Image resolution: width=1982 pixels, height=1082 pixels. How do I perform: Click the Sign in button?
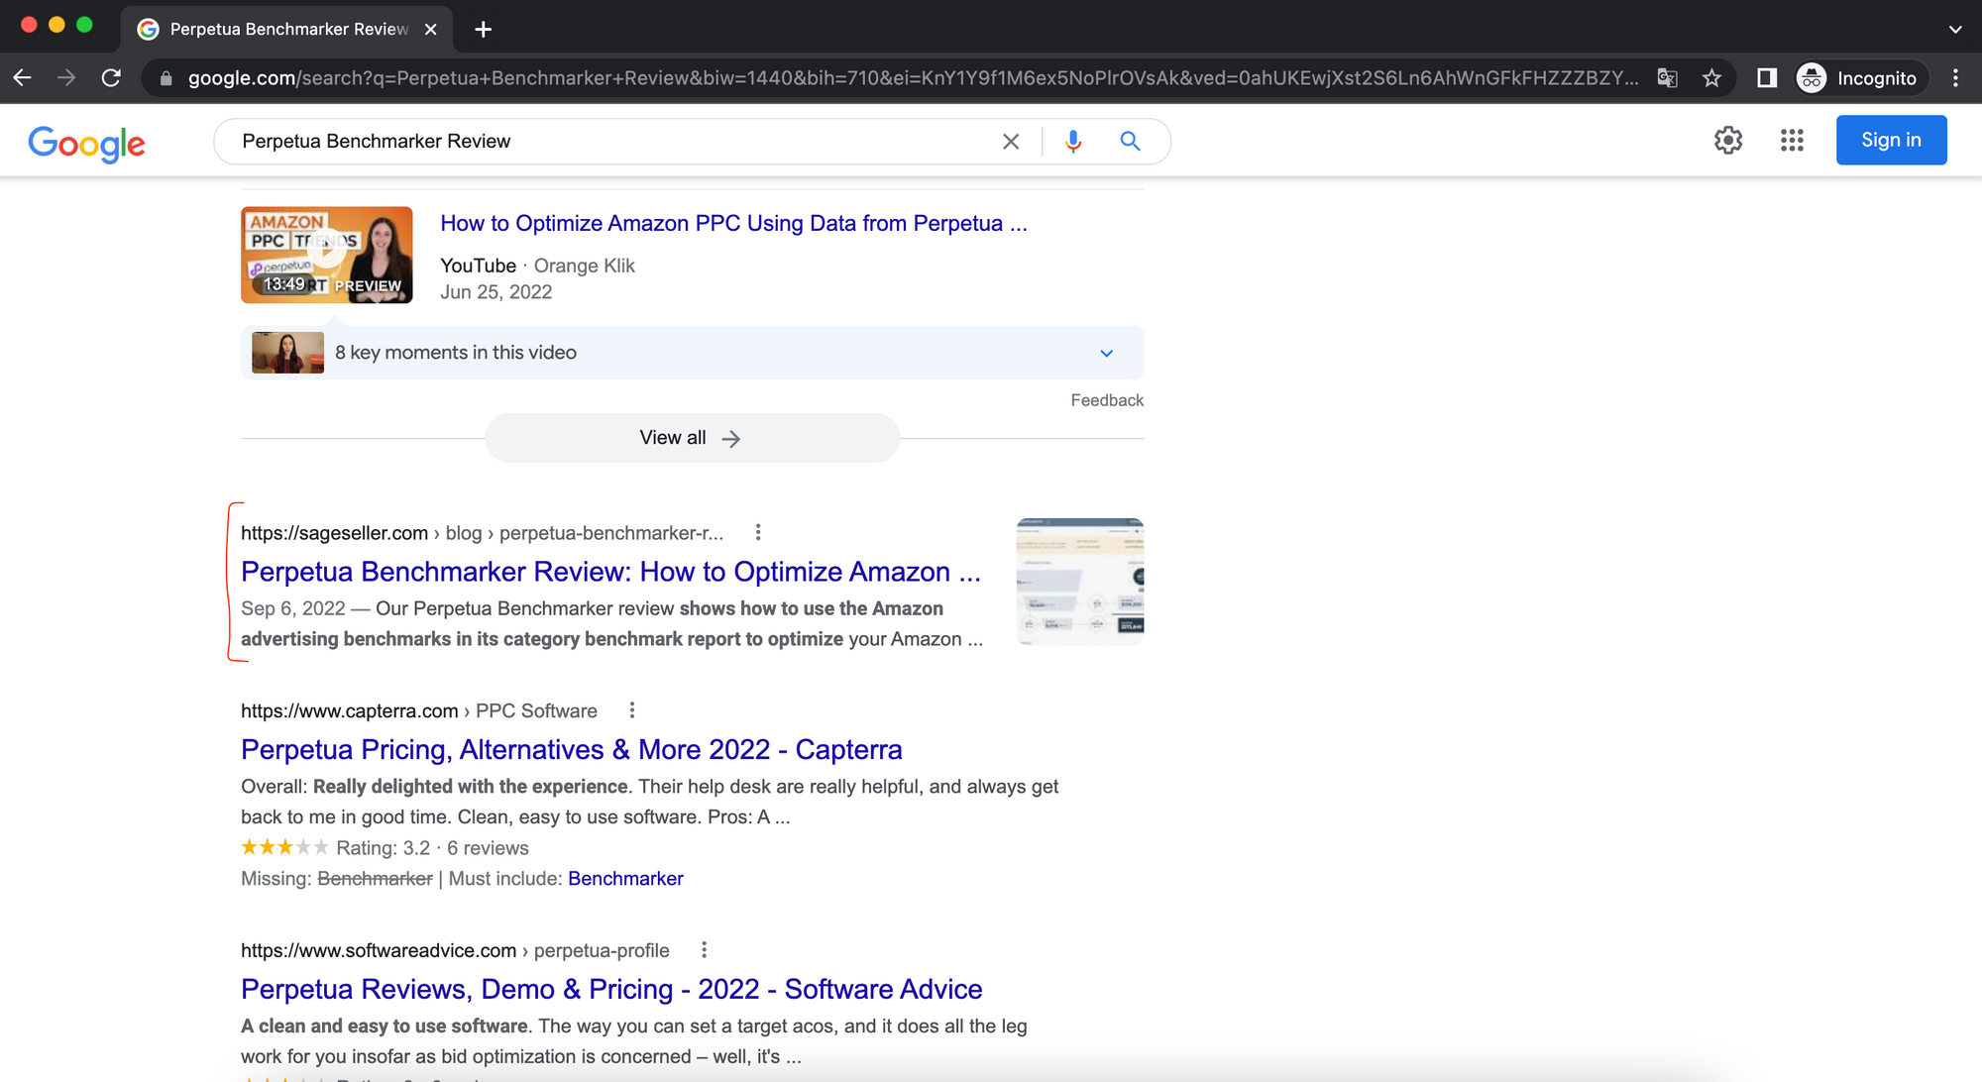[x=1890, y=140]
